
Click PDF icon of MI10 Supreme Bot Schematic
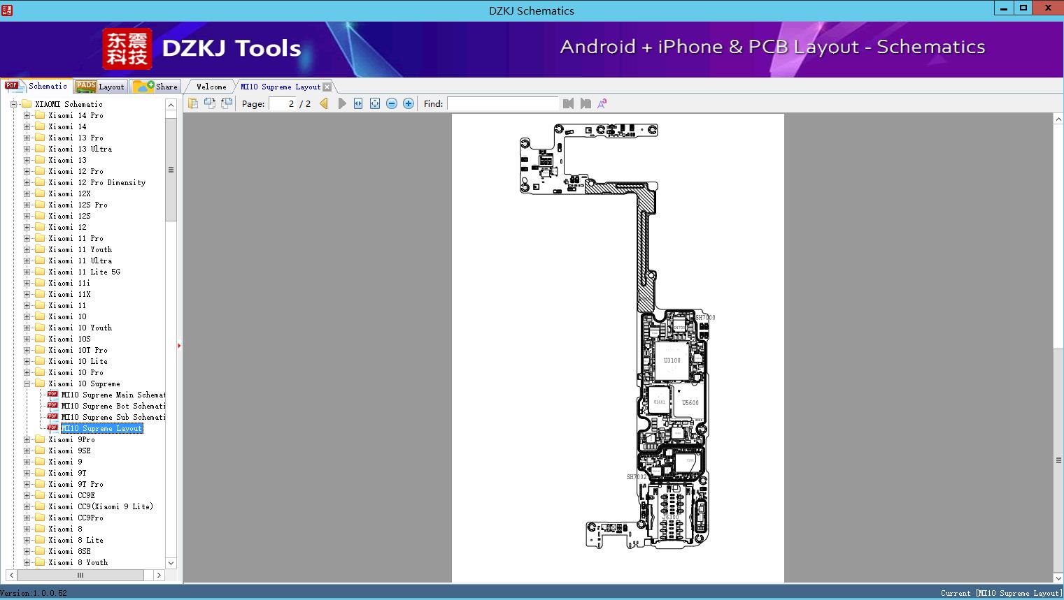[52, 406]
